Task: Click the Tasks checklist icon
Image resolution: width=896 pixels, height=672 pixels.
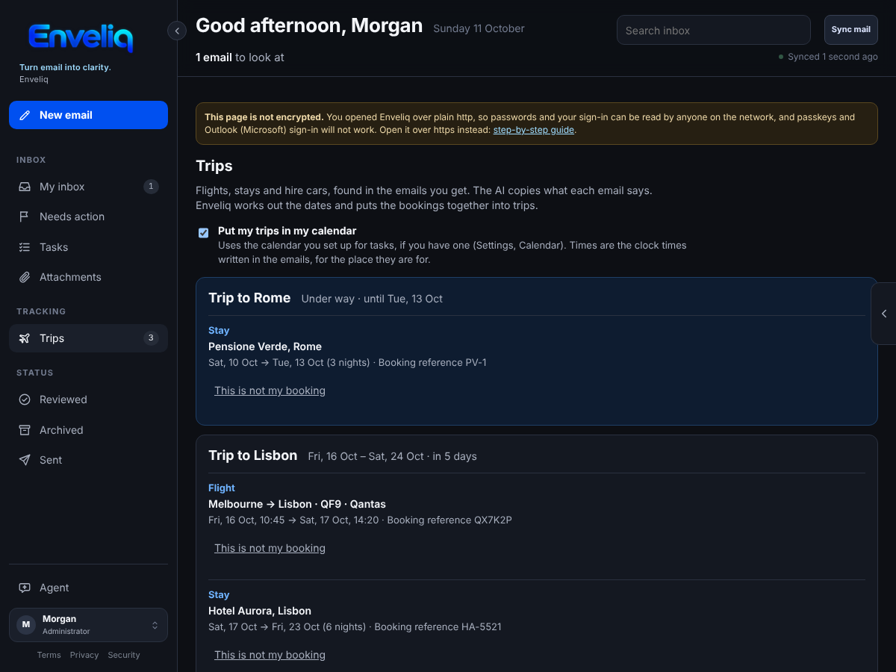Action: [x=25, y=247]
